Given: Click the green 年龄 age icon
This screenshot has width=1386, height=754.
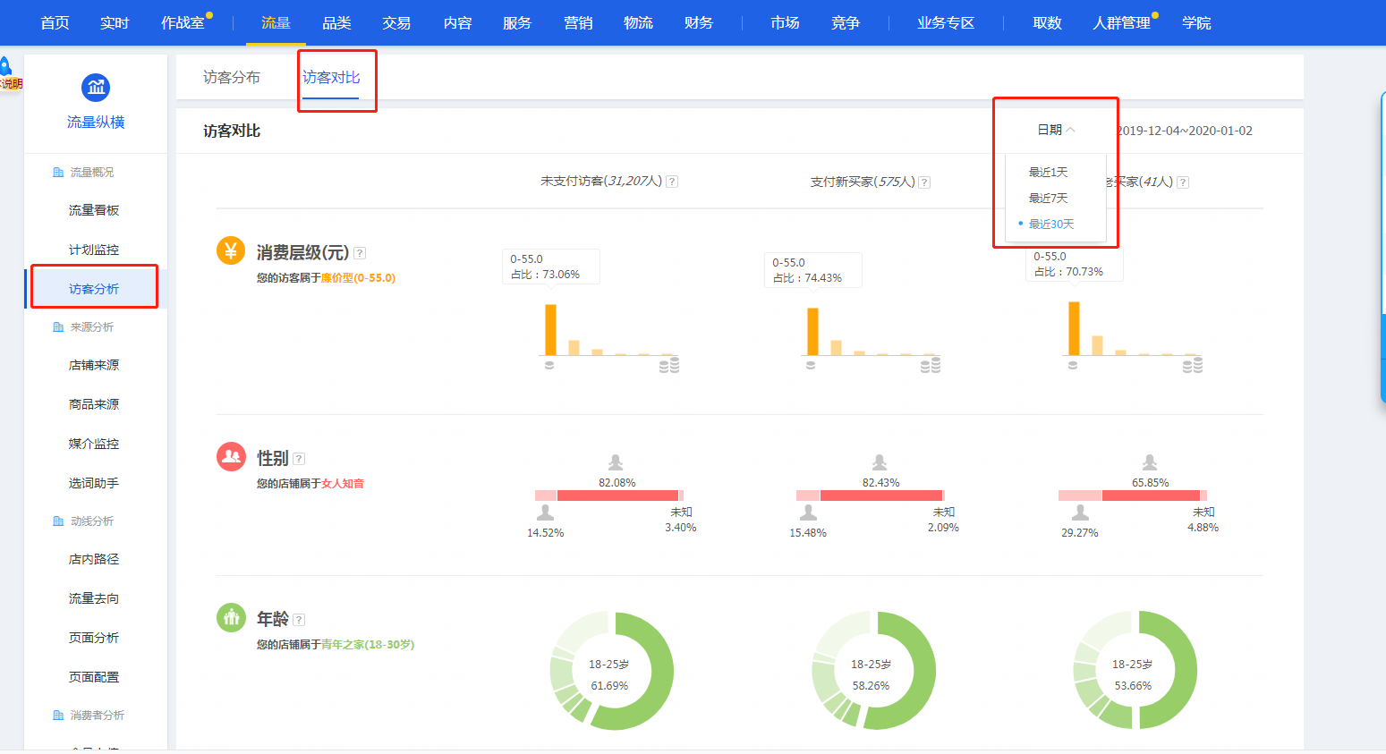Looking at the screenshot, I should (x=231, y=617).
